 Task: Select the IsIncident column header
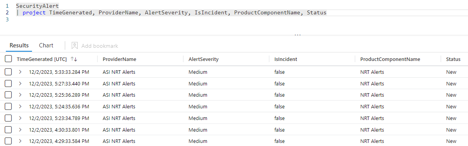[x=286, y=59]
